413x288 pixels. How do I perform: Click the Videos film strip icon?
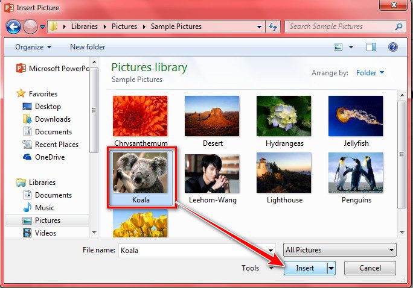(x=27, y=233)
